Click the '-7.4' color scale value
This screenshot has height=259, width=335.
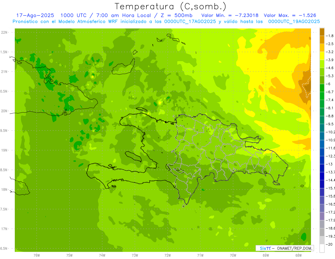[330, 100]
